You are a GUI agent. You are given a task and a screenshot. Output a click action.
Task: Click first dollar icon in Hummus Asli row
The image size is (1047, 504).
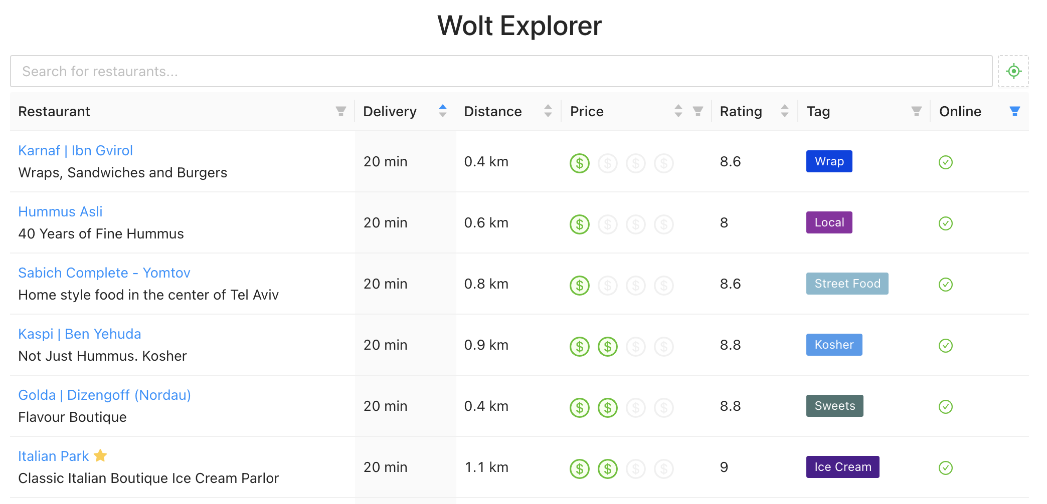(x=580, y=224)
